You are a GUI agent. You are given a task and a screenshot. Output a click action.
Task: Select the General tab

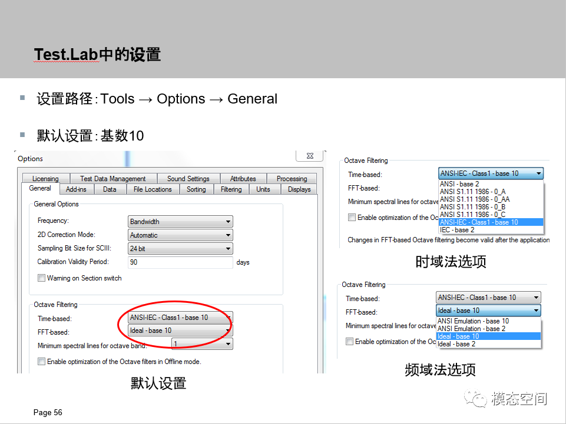(x=40, y=188)
